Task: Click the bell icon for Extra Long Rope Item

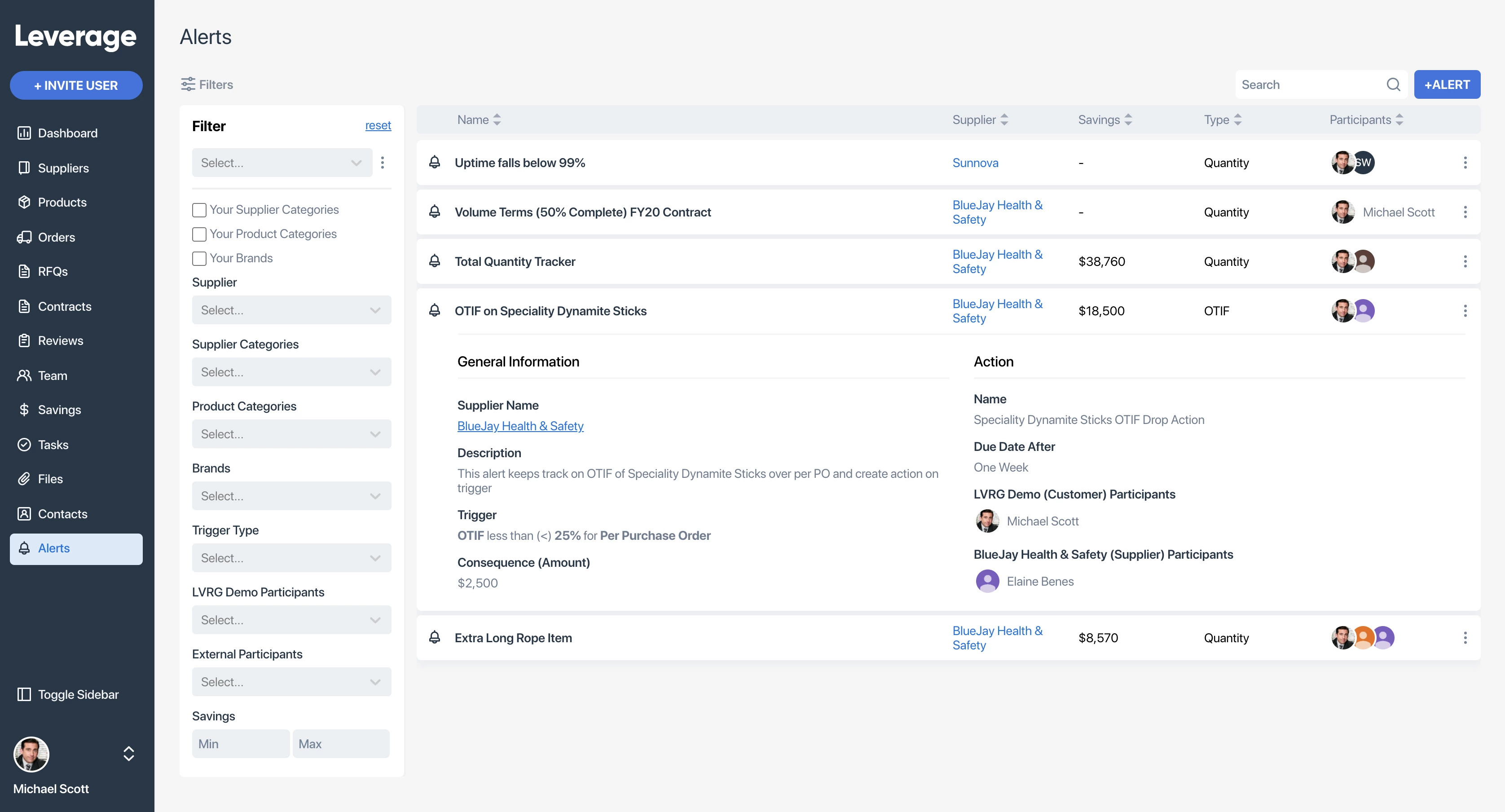Action: point(434,637)
